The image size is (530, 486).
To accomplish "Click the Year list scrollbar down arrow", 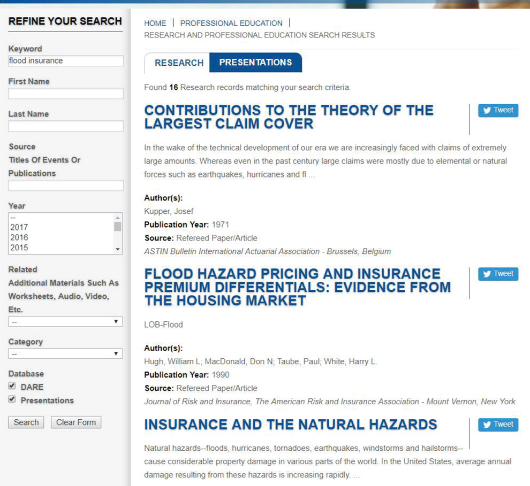I will 118,249.
